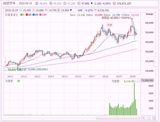This screenshot has height=122, width=160.
Task: Toggle the 120-day moving average swatch
Action: pos(40,15)
